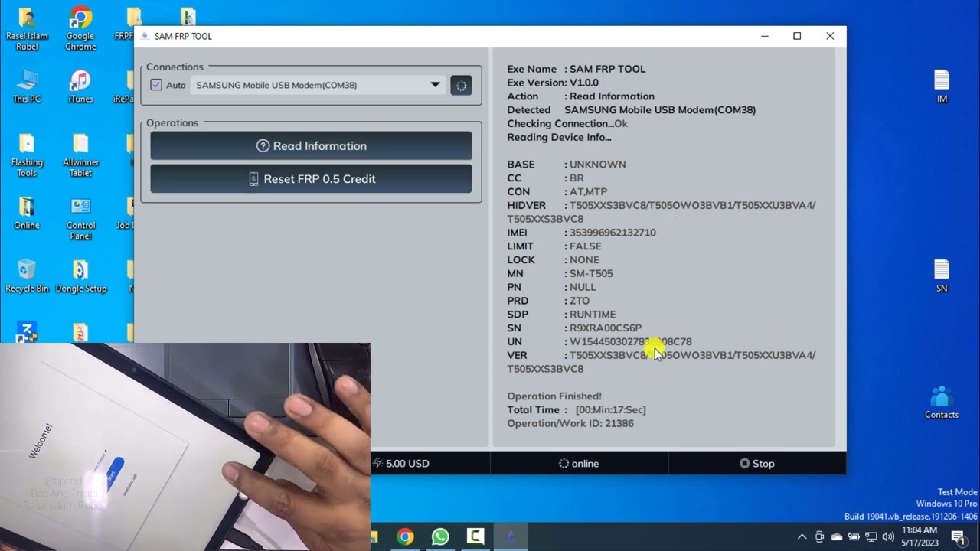This screenshot has width=980, height=551.
Task: Click the Operation/Work ID: 21386 line
Action: (x=570, y=423)
